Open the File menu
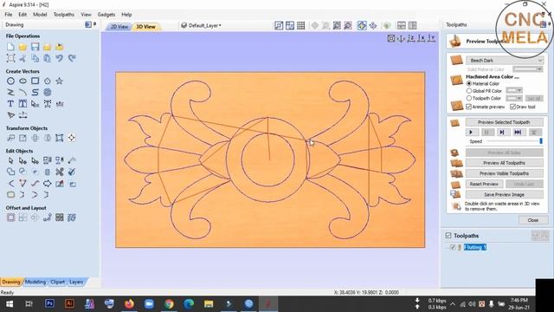Image resolution: width=554 pixels, height=312 pixels. click(x=9, y=15)
